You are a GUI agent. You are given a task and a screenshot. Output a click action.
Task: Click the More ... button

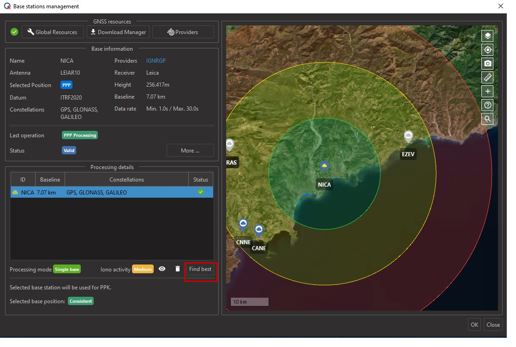pos(190,151)
